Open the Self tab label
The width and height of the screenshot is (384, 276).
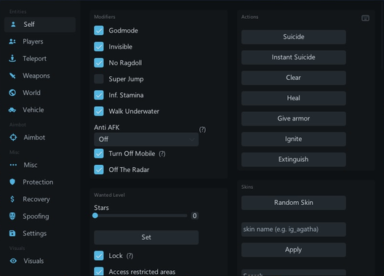pyautogui.click(x=29, y=24)
